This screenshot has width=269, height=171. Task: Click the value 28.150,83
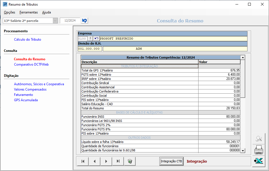point(233,108)
